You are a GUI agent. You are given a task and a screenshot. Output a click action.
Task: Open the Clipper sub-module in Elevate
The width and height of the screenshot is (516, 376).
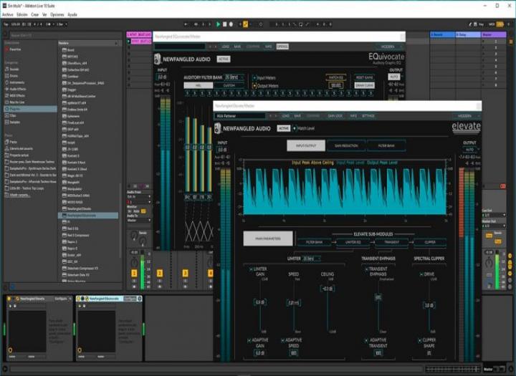coord(430,243)
